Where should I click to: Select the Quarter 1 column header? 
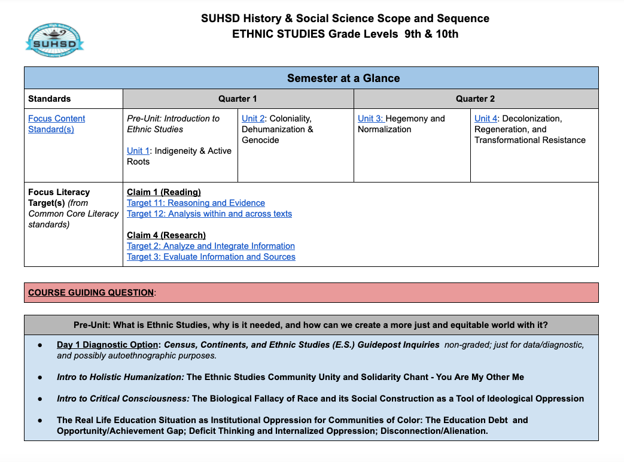pos(238,99)
